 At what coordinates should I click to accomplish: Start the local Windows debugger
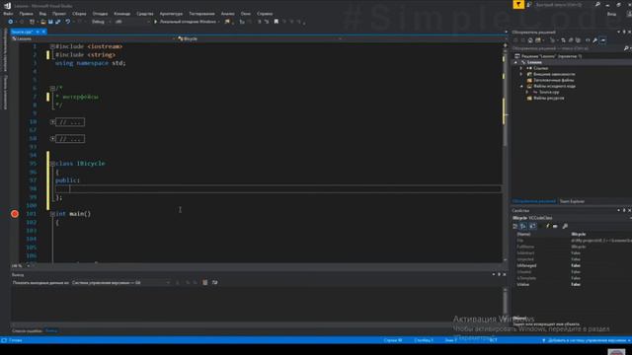(186, 22)
